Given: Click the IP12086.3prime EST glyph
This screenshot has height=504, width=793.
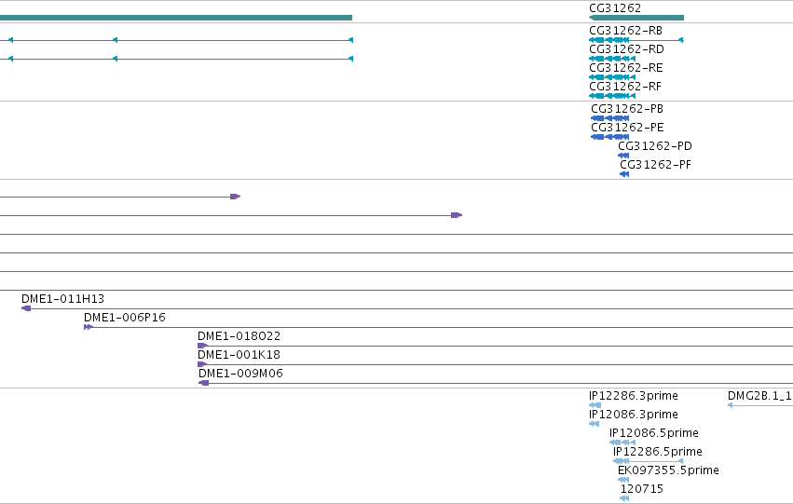Looking at the screenshot, I should click(x=594, y=424).
